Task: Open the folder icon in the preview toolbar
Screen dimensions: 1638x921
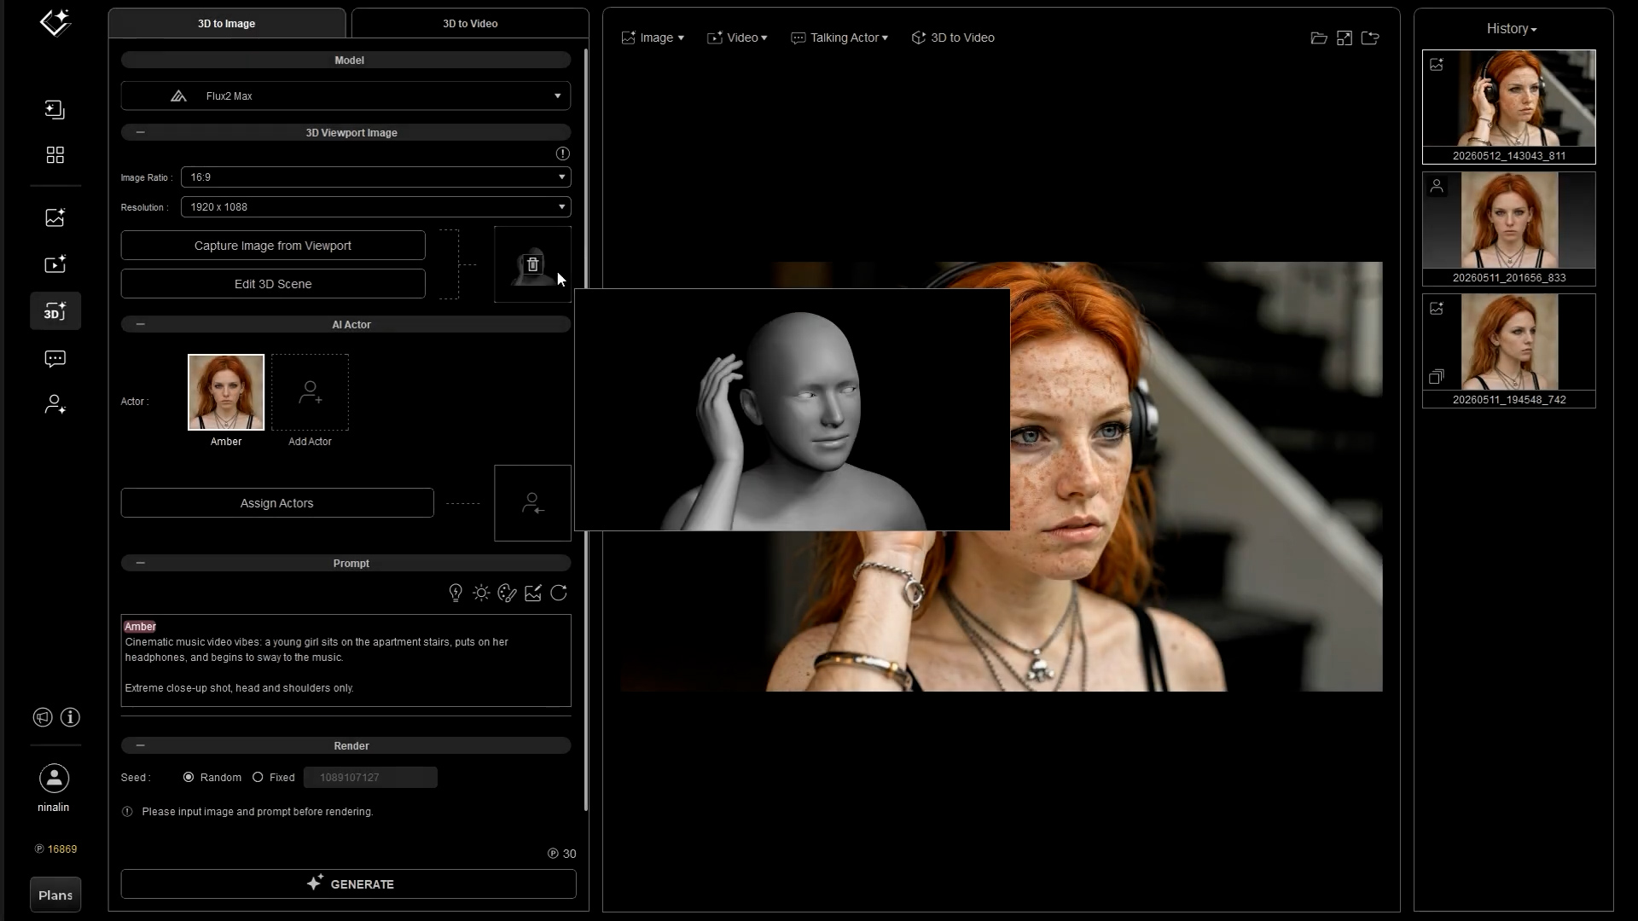Action: 1319,38
